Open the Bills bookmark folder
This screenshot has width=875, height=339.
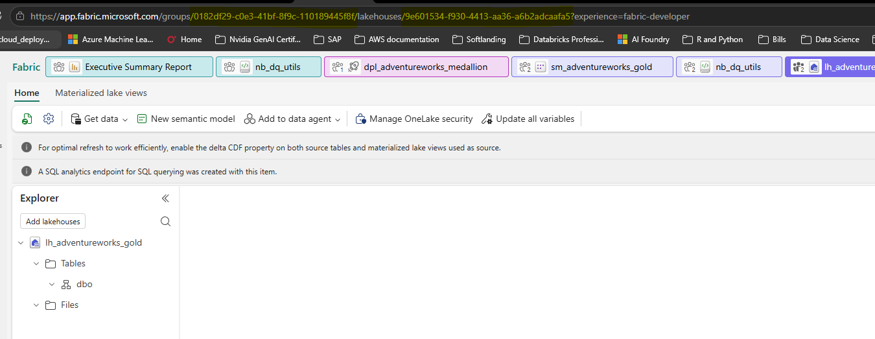point(772,40)
